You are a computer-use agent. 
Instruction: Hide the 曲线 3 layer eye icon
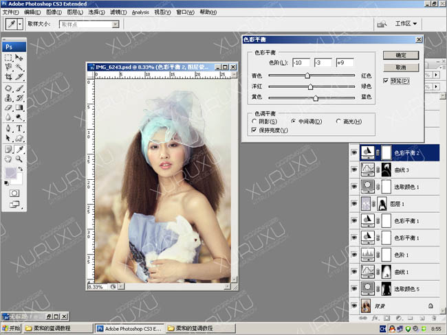(x=354, y=170)
